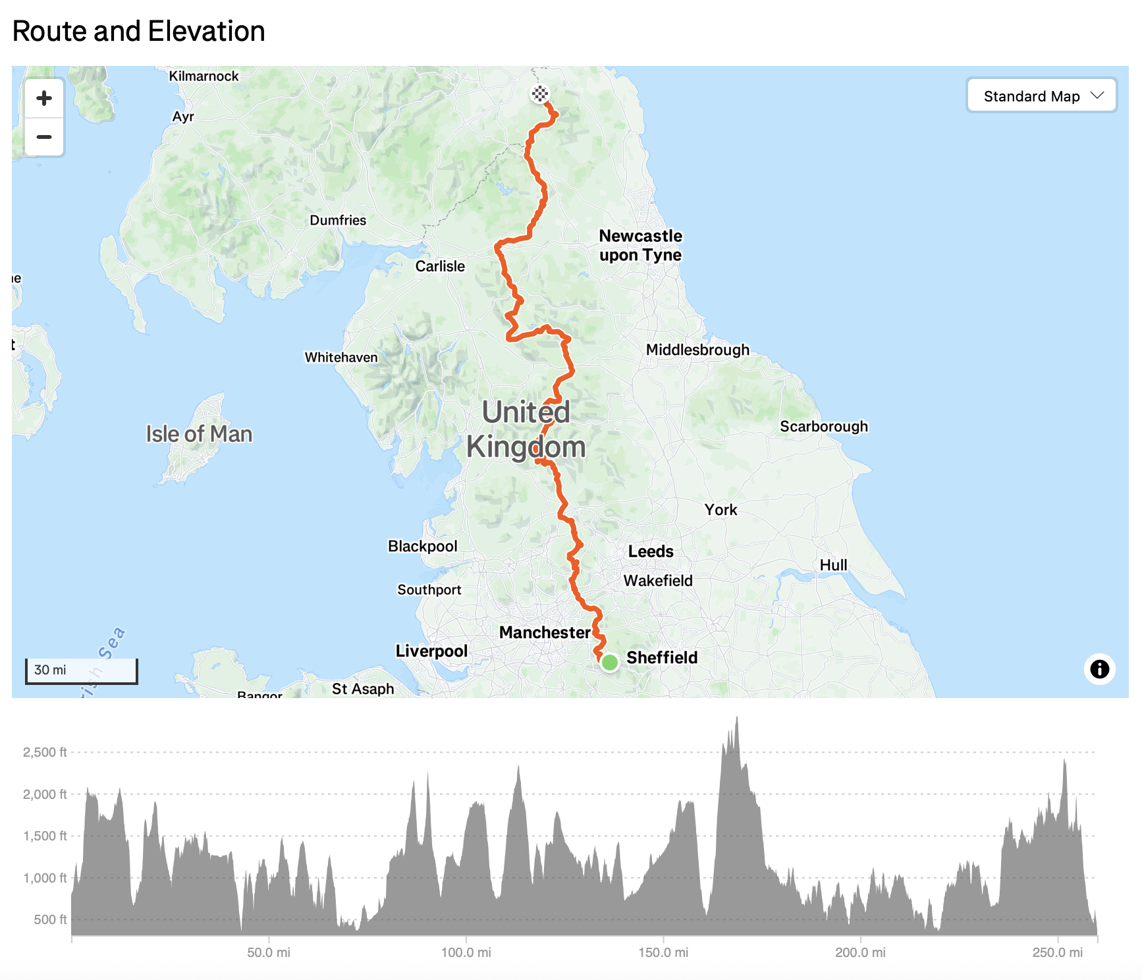This screenshot has height=980, width=1142.
Task: Click the 200.0 mi distance axis label
Action: (860, 952)
